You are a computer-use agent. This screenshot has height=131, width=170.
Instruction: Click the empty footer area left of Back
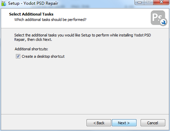pos(43,123)
